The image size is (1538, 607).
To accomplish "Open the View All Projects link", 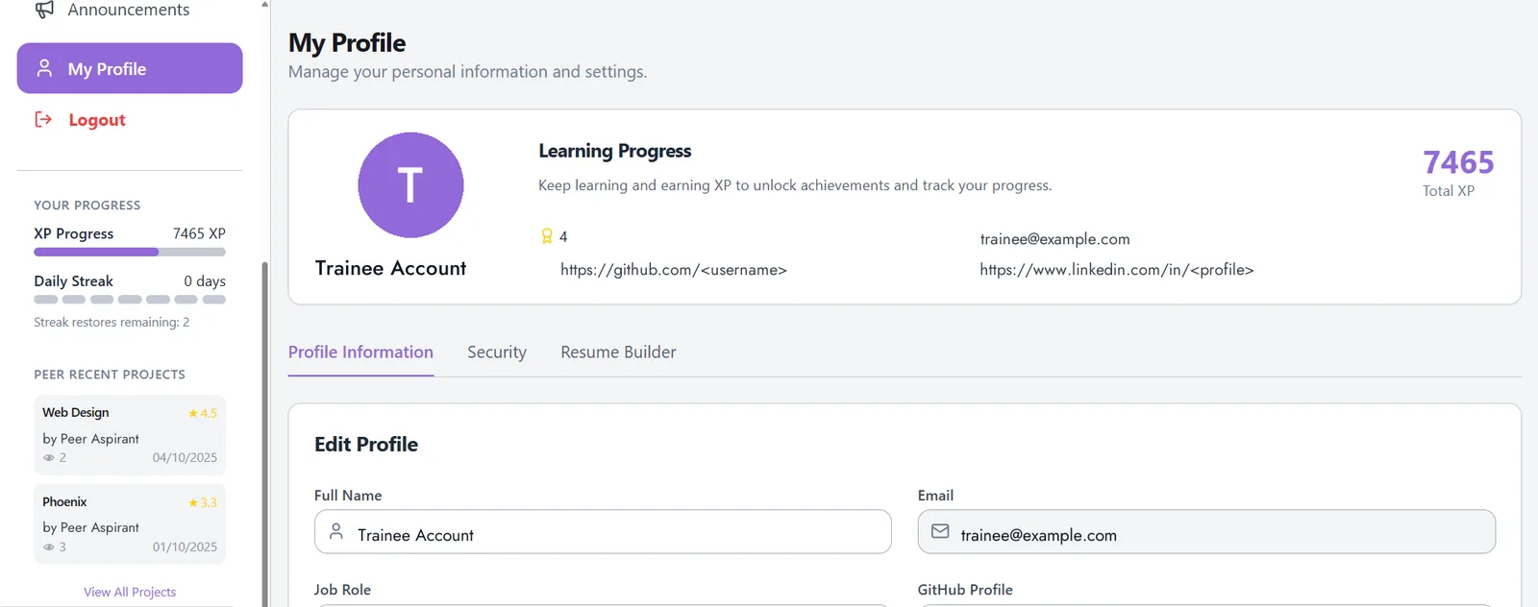I will tap(130, 592).
